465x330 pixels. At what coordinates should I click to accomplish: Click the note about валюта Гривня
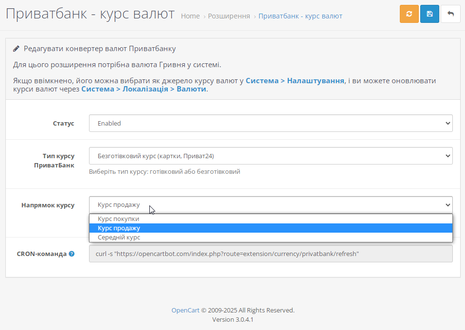(x=117, y=65)
